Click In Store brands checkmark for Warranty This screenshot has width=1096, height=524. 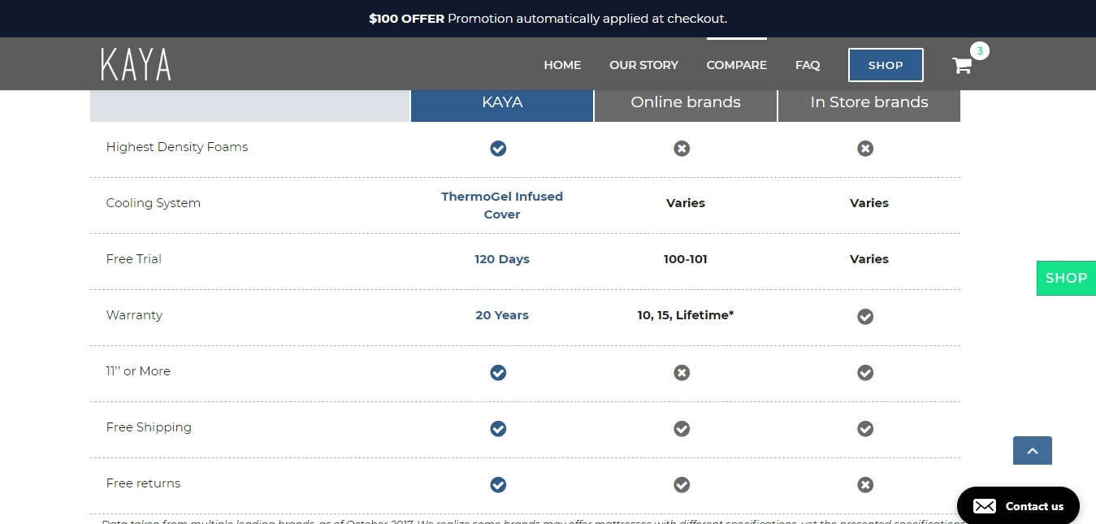click(865, 317)
